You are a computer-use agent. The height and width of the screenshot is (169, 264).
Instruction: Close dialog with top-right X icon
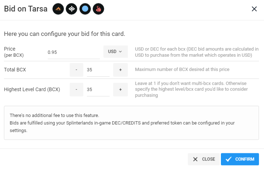(254, 9)
